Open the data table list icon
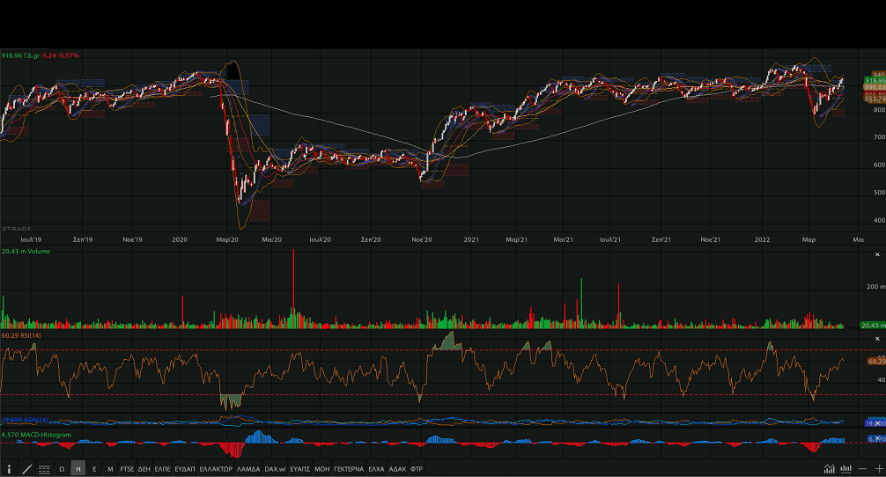The image size is (886, 477). click(x=44, y=469)
